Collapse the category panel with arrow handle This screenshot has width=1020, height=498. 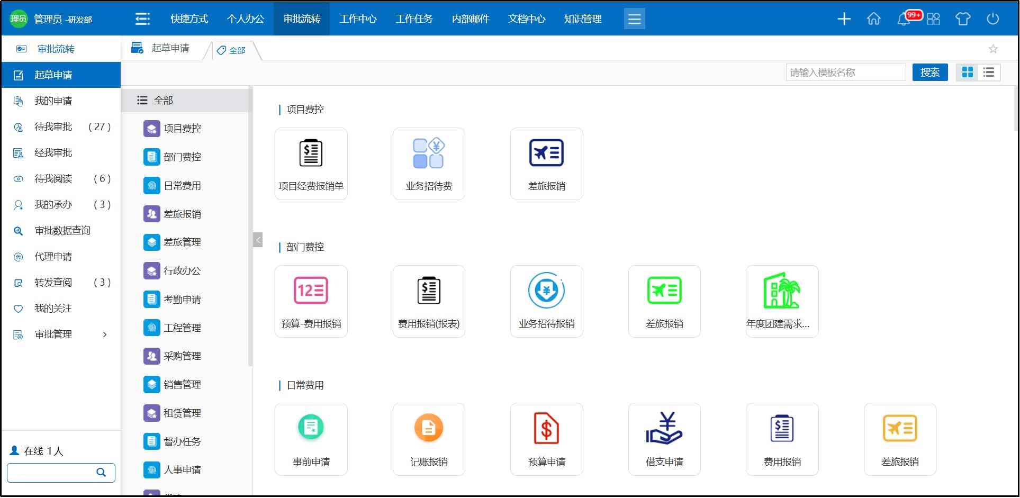click(x=258, y=240)
